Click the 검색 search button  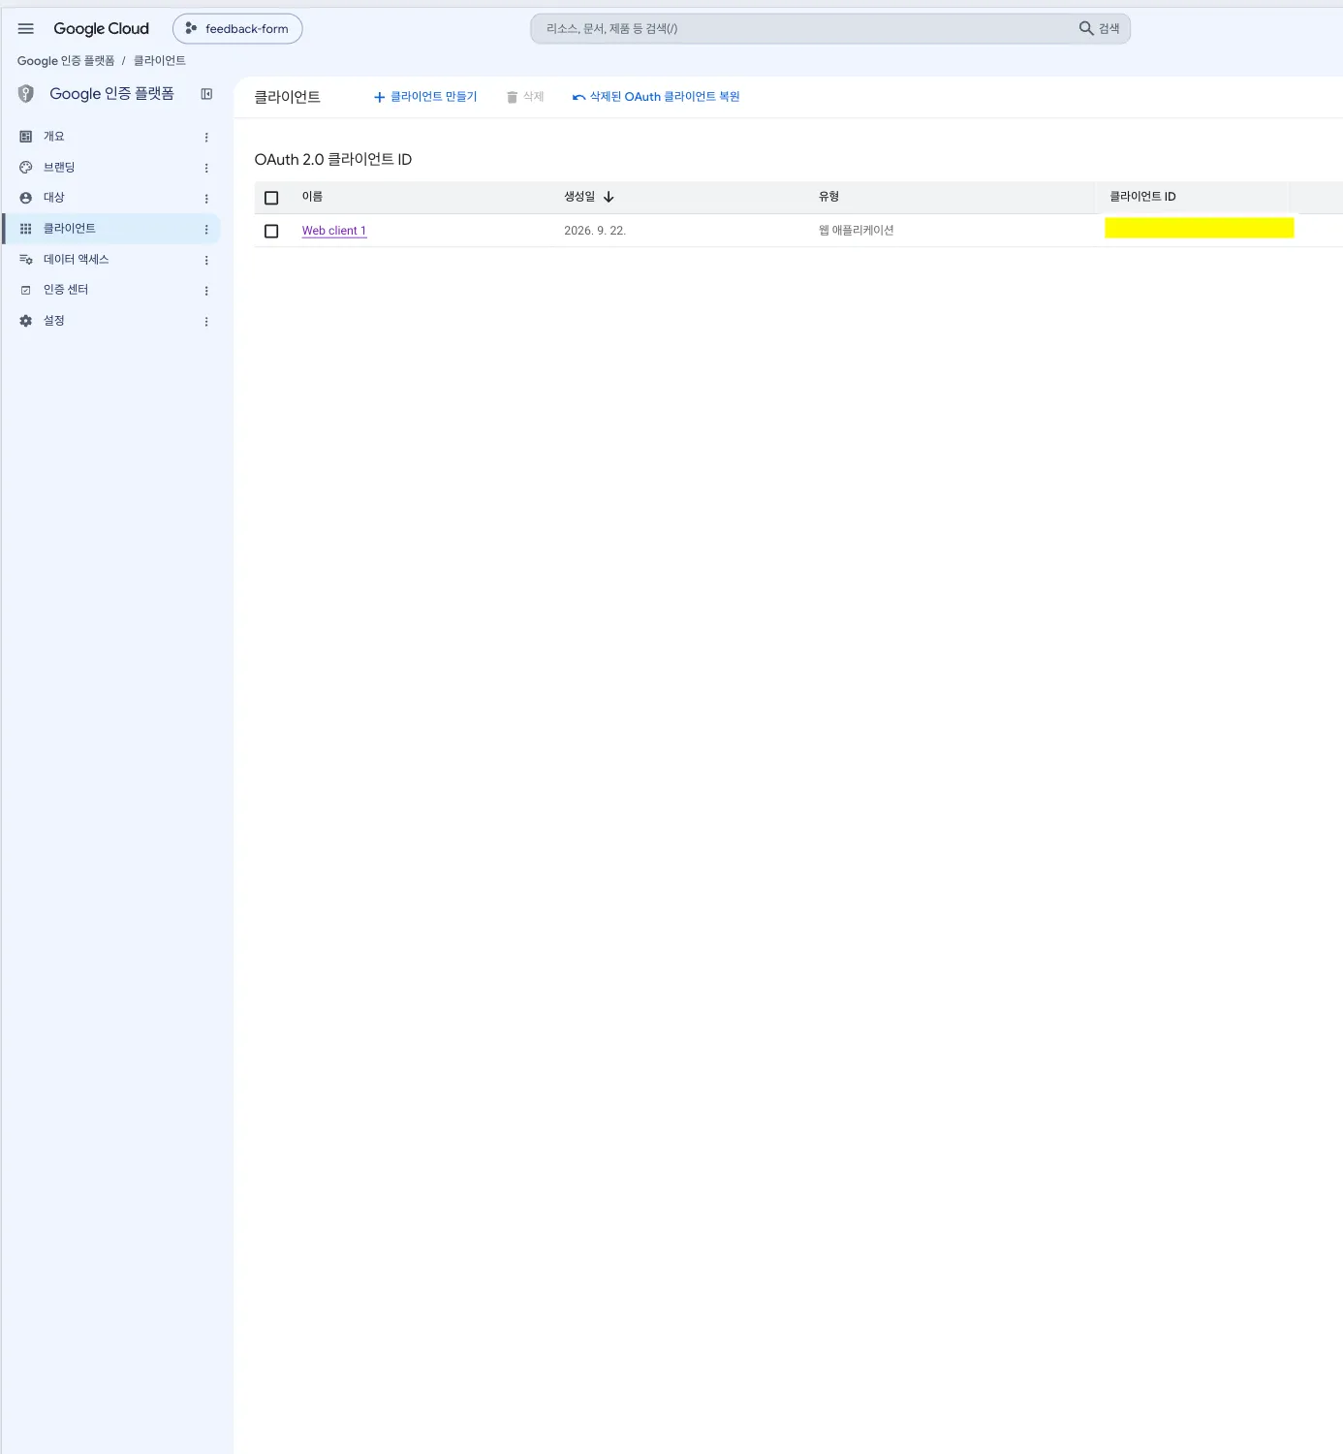pyautogui.click(x=1100, y=29)
